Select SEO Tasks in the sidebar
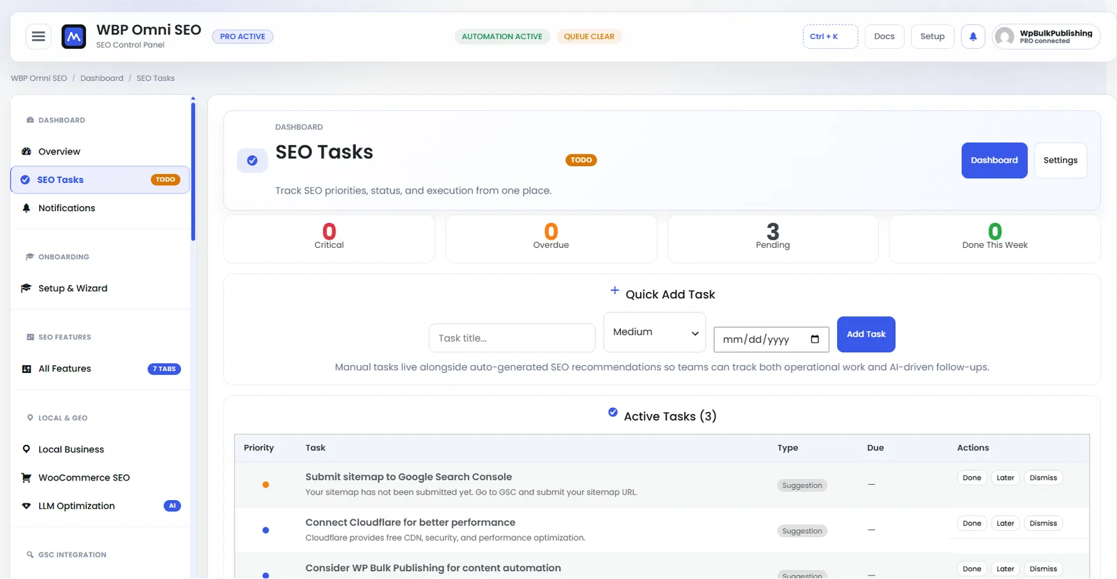The width and height of the screenshot is (1117, 579). tap(100, 179)
